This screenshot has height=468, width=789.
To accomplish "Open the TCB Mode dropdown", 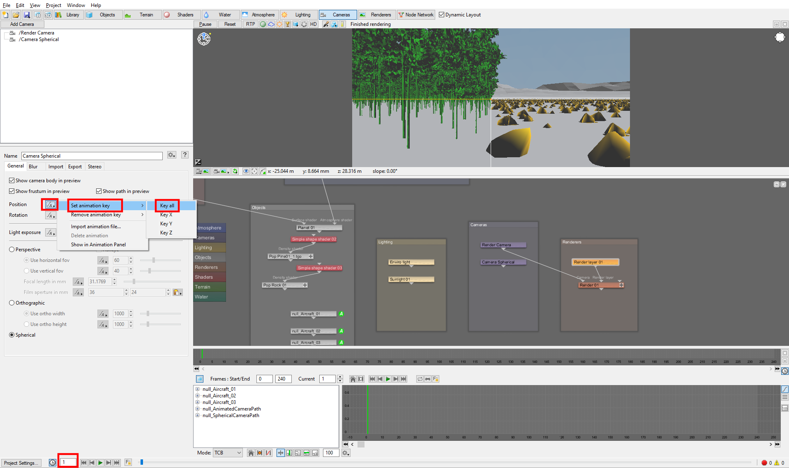I will (228, 453).
